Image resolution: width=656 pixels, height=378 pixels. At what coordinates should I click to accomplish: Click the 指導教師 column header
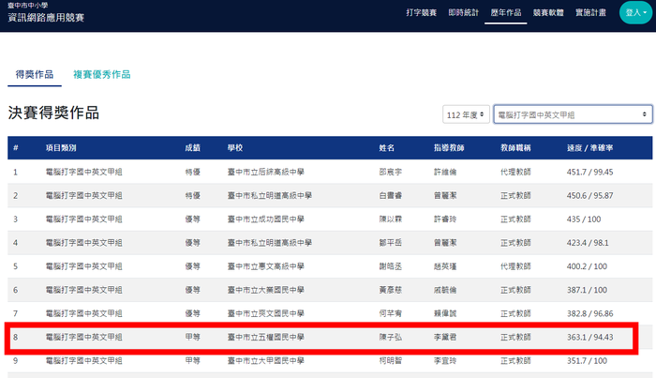[449, 148]
